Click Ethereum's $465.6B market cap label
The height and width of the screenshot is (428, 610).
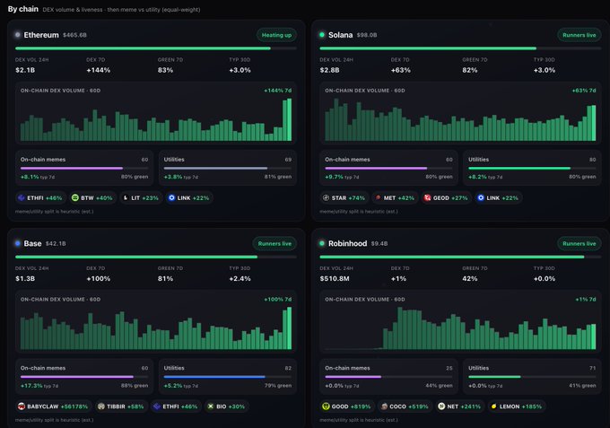[x=74, y=35]
